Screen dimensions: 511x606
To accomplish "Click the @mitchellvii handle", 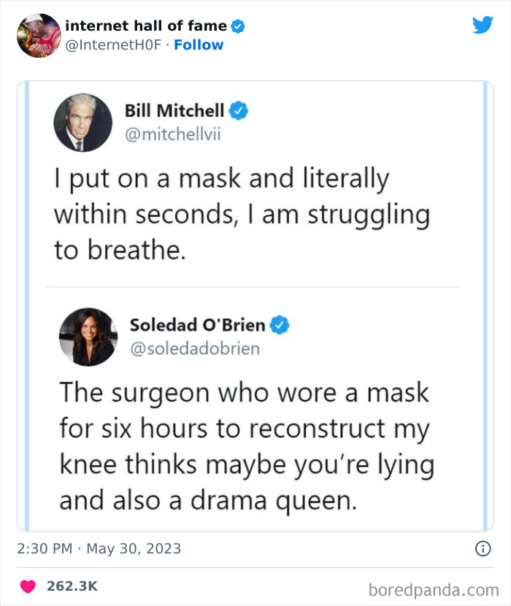I will pyautogui.click(x=172, y=134).
